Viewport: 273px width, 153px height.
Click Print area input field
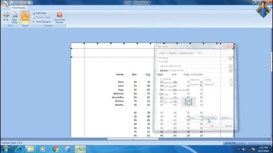[199, 59]
